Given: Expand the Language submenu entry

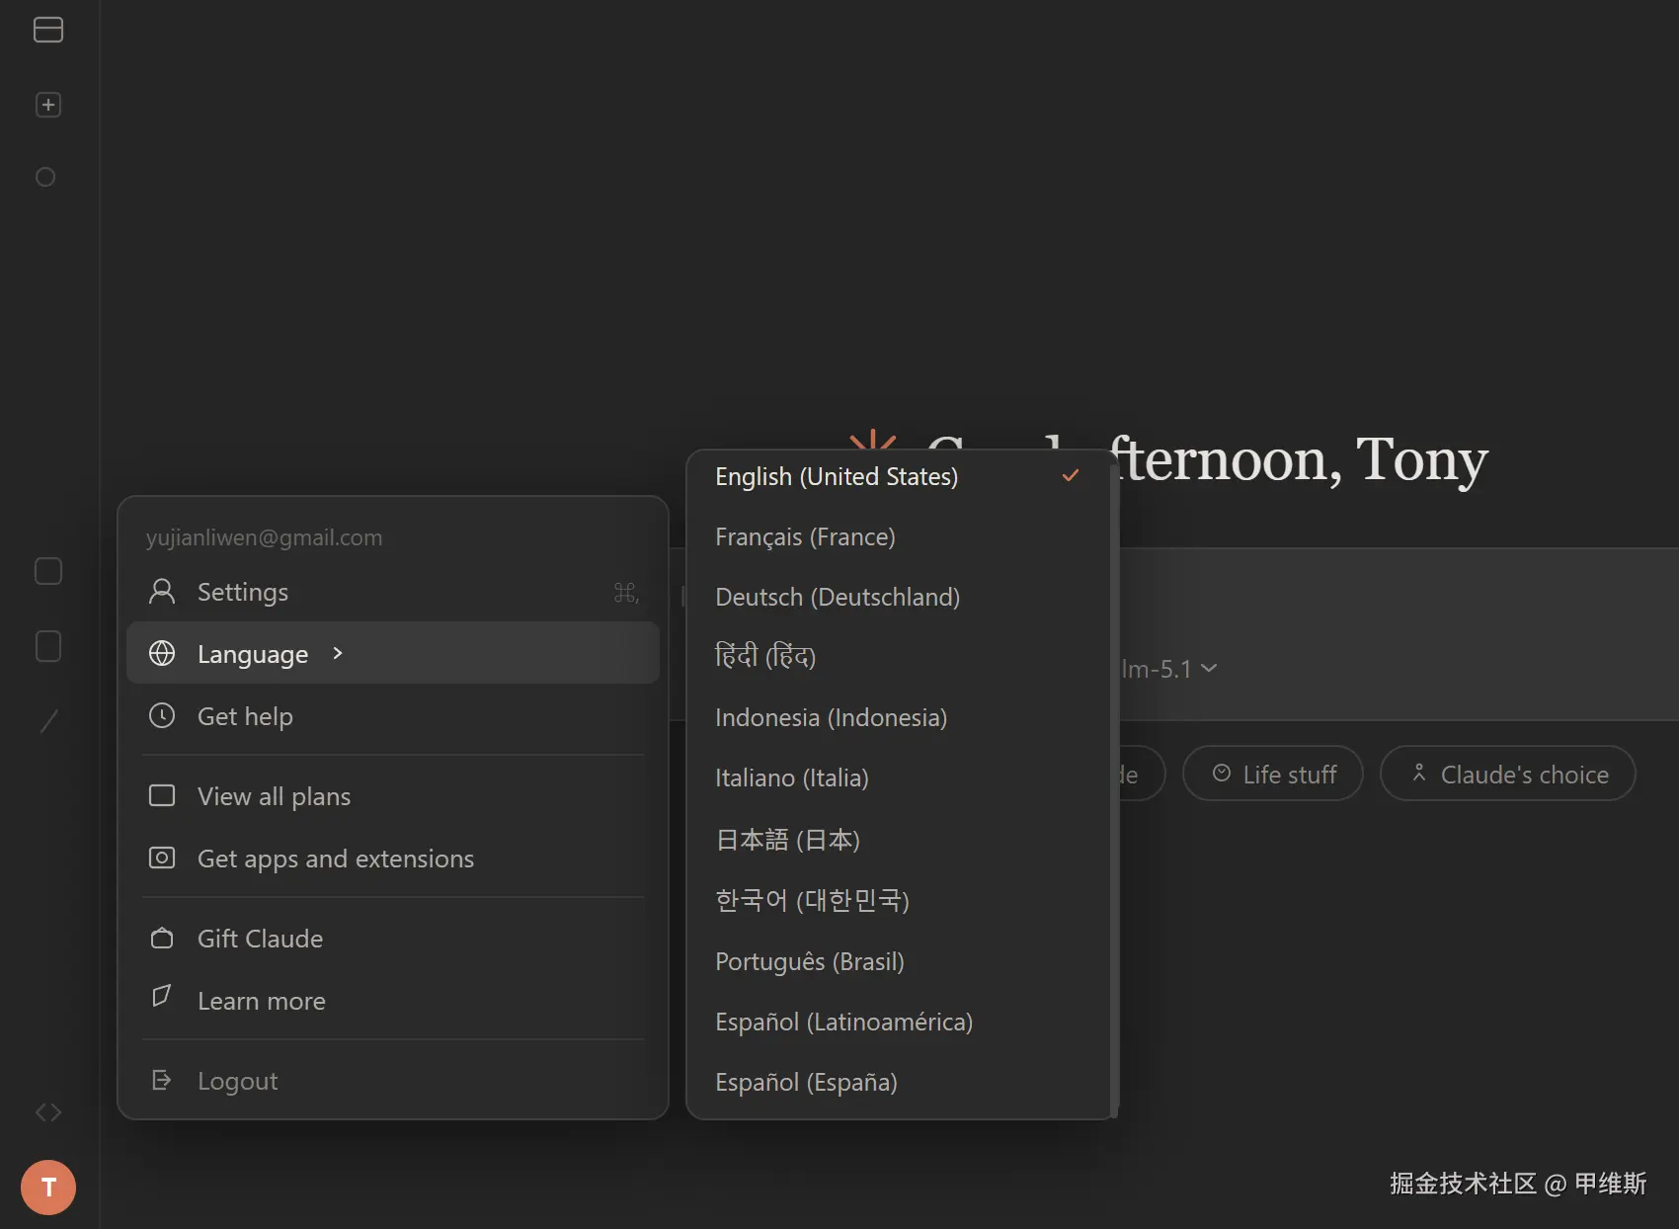Looking at the screenshot, I should (x=393, y=653).
